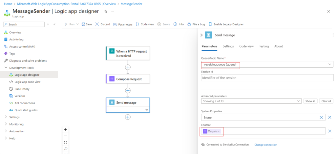This screenshot has width=336, height=154.
Task: Open the Send message panel kebab menu
Action: click(x=333, y=35)
